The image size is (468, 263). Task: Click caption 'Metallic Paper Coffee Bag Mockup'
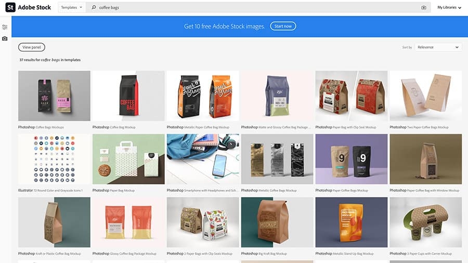click(206, 127)
